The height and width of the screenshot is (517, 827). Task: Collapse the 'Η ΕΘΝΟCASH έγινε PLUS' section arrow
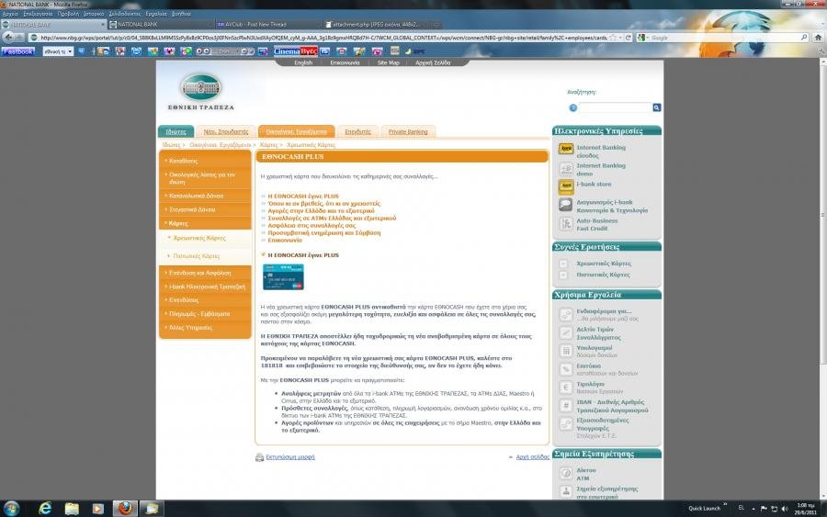coord(263,254)
